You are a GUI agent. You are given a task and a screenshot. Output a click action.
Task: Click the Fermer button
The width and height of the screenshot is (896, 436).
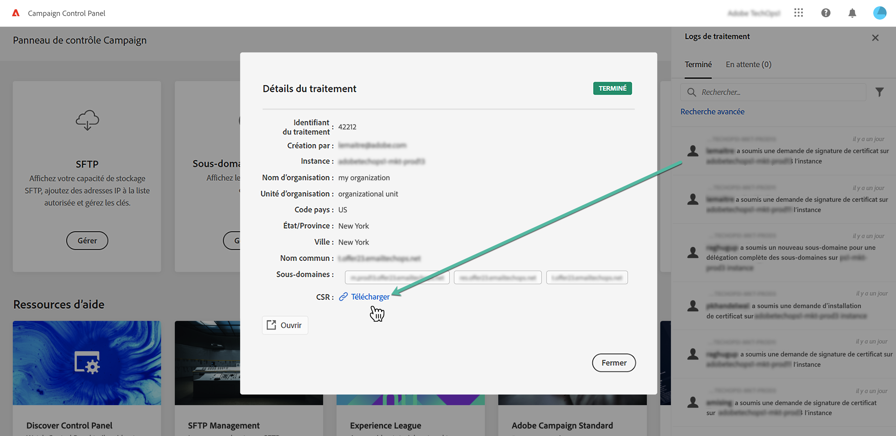(x=613, y=363)
